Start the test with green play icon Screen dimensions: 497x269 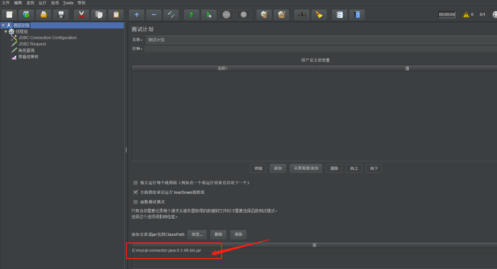point(192,15)
